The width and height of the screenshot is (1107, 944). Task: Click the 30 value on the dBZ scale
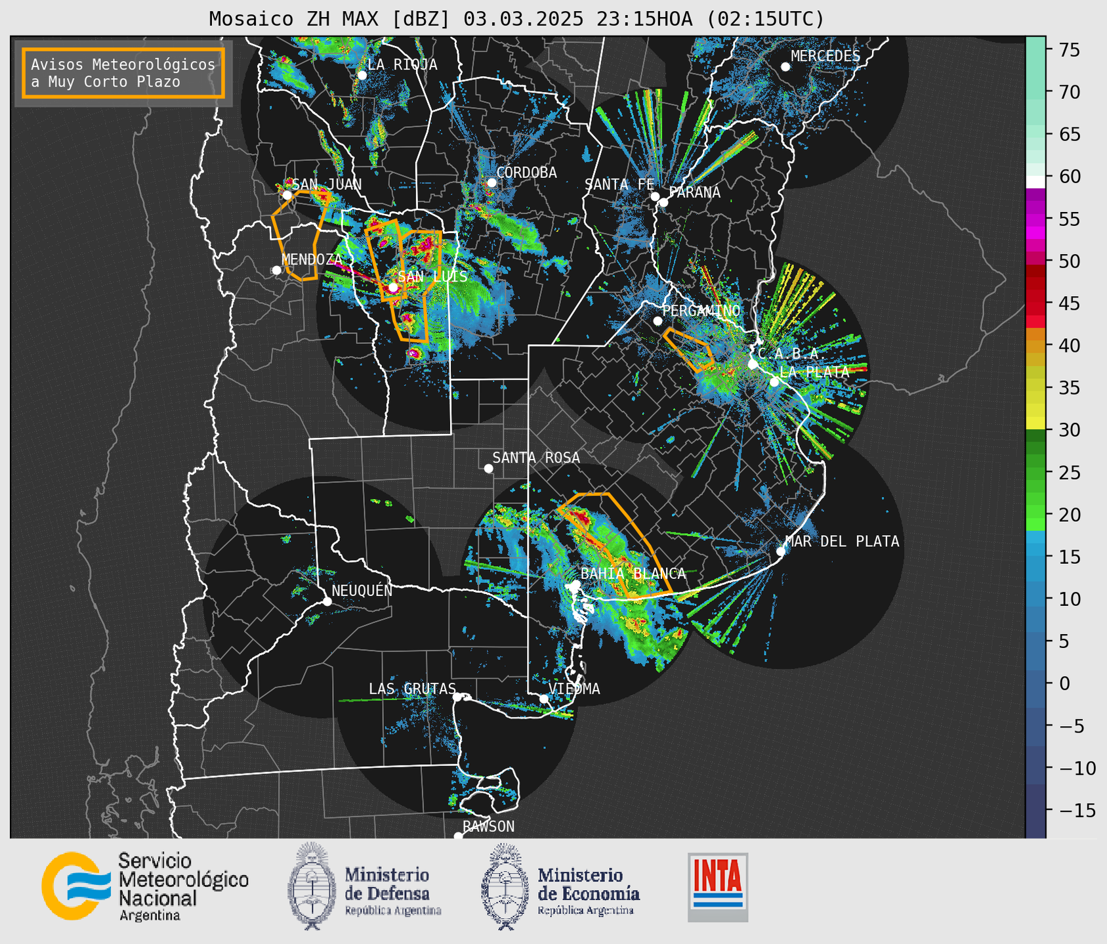click(x=1068, y=430)
